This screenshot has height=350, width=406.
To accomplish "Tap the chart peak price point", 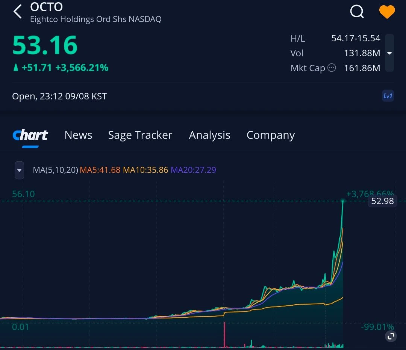I will coord(343,201).
